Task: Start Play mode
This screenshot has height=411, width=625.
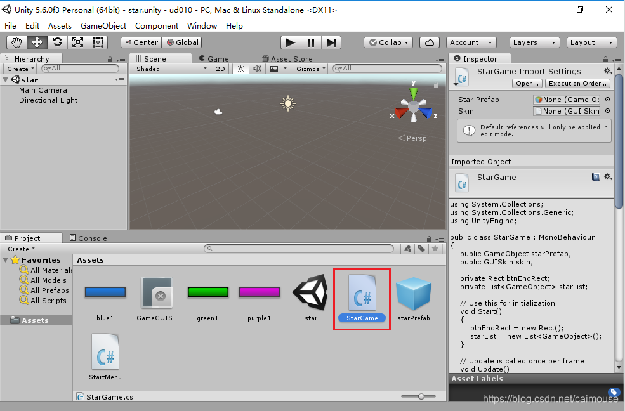Action: (x=291, y=42)
